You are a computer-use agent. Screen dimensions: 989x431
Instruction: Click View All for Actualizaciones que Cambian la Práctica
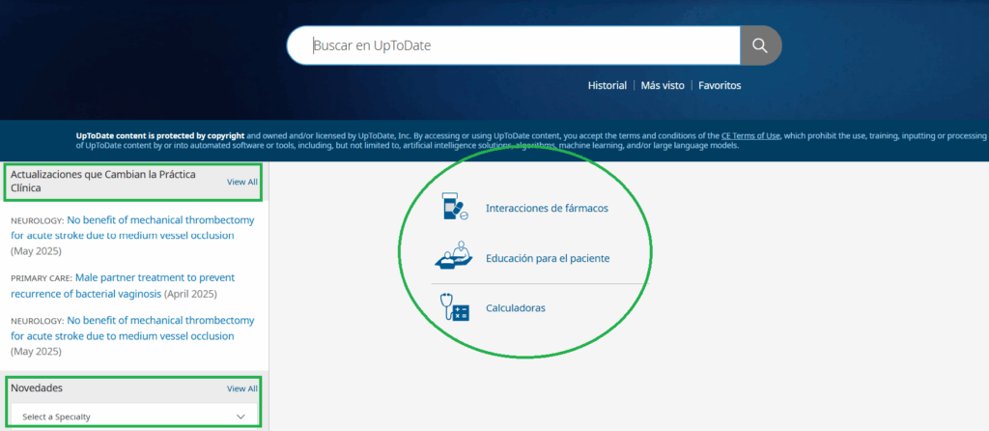(x=242, y=182)
